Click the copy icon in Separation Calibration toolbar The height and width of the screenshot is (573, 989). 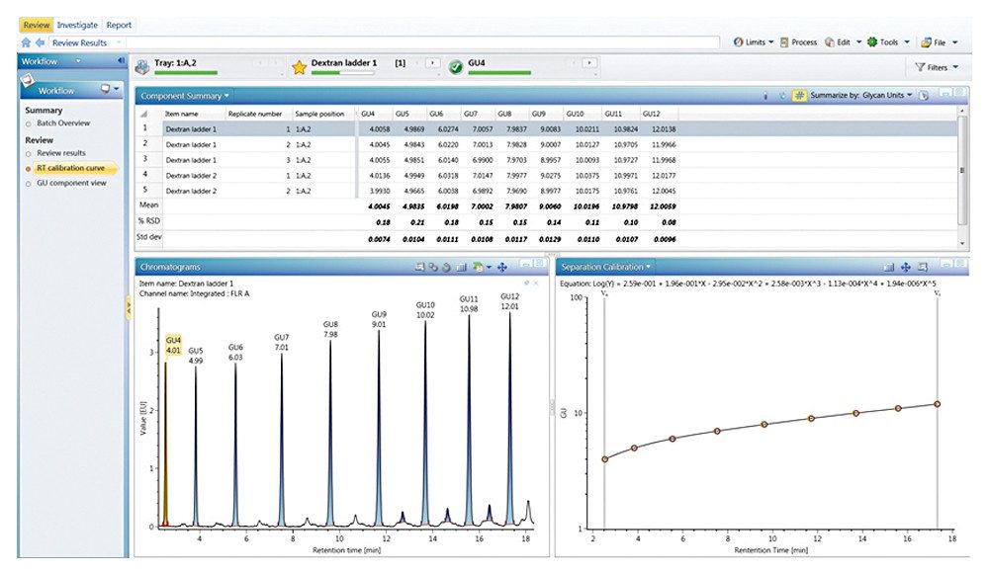click(889, 268)
